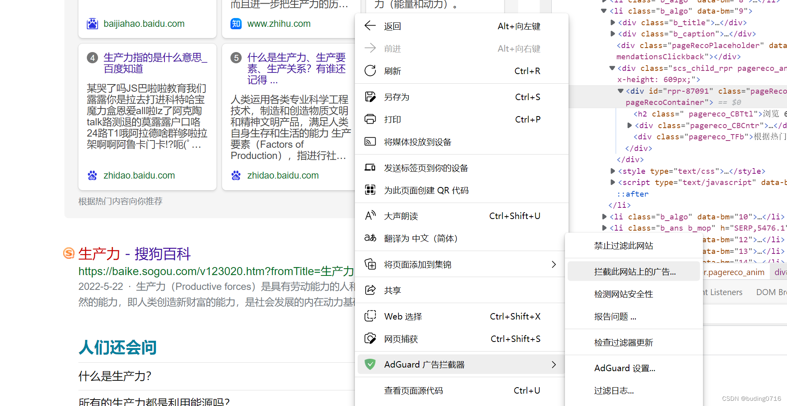
Task: Click Baidu paw icon in card number 5
Action: (236, 175)
